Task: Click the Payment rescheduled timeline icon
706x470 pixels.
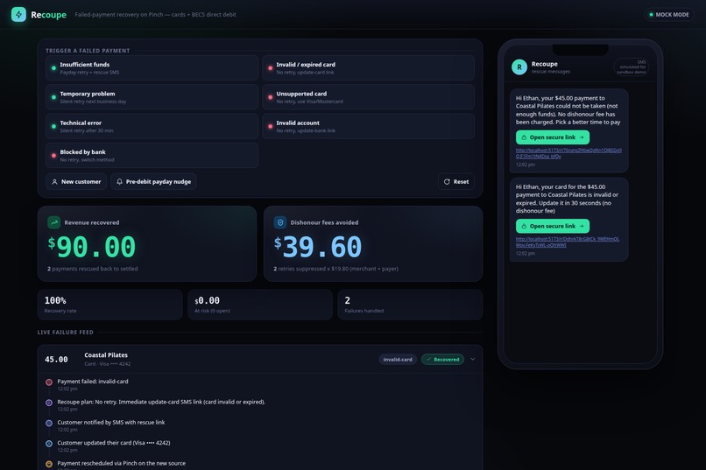Action: 49,464
